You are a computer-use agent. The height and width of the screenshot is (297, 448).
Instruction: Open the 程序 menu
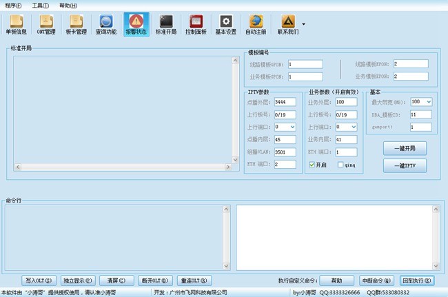13,5
